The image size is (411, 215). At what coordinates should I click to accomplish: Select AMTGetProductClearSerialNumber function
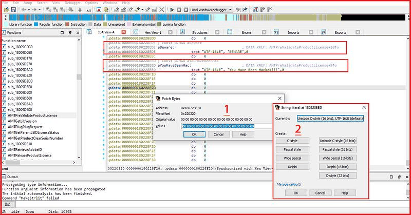click(35, 138)
